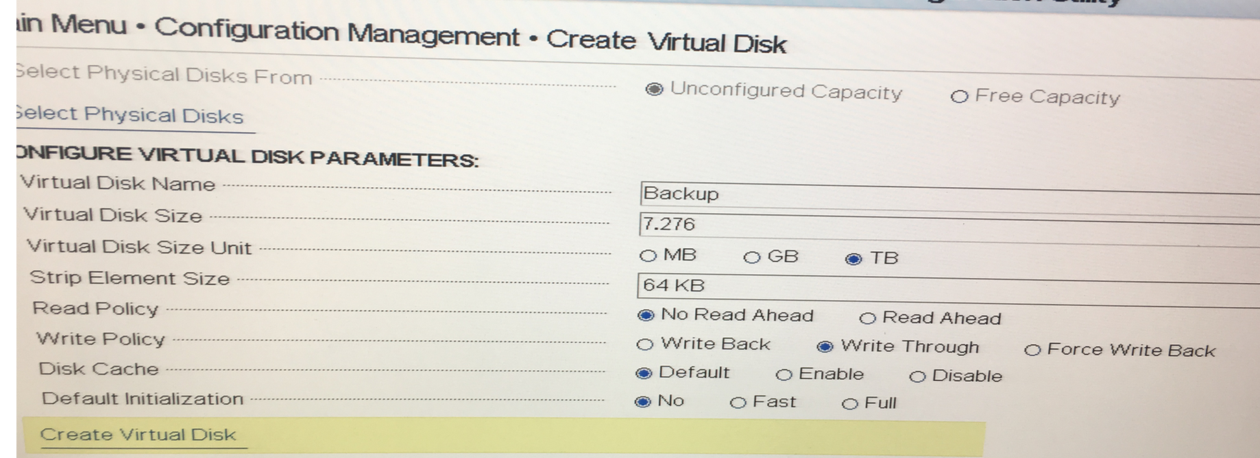Open Strip Element Size 64 KB selector
Screen dimensions: 1260x458
pos(946,287)
